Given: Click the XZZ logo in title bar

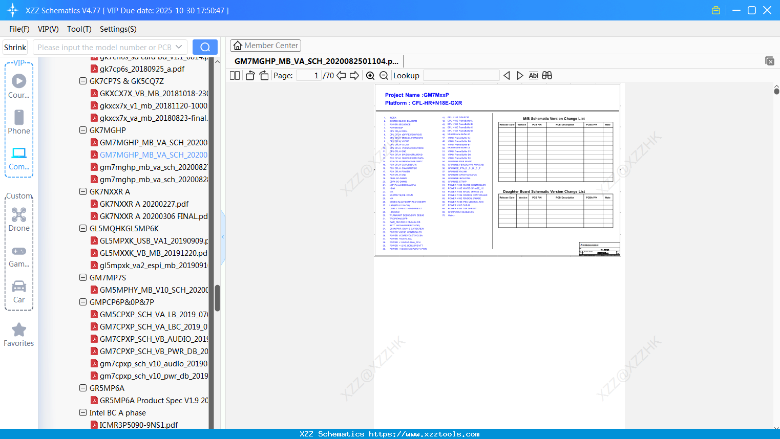Looking at the screenshot, I should [x=13, y=10].
